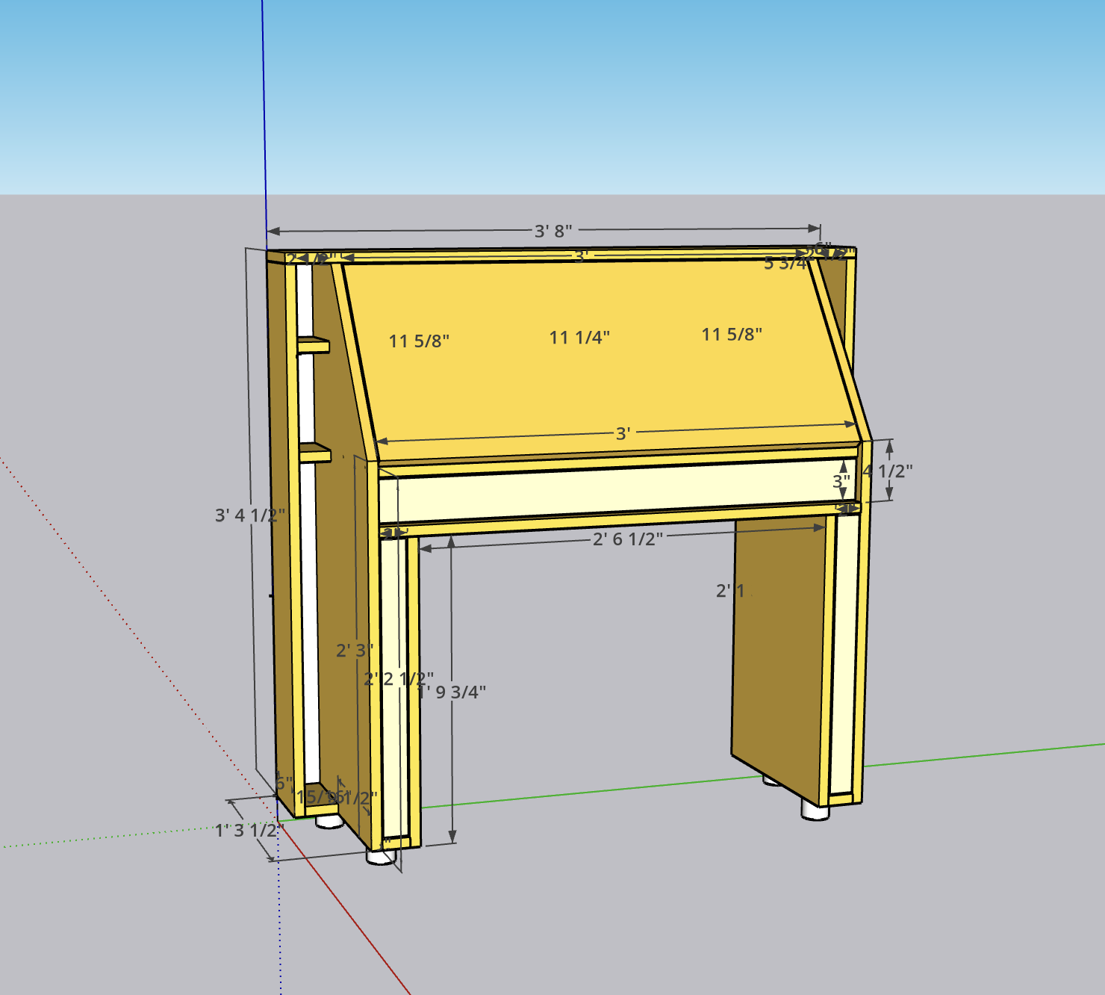Select the pale drawer front face
The image size is (1105, 995).
coord(612,492)
